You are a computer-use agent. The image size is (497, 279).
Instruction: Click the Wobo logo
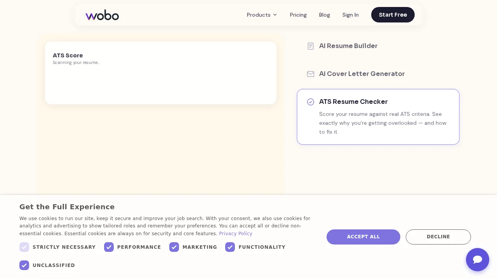tap(102, 15)
